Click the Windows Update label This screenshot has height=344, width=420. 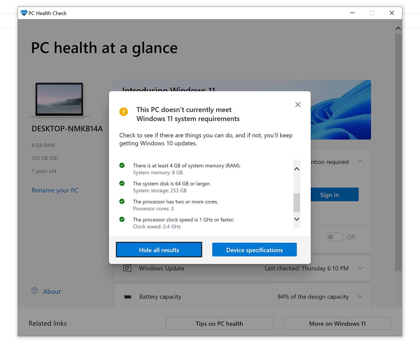pos(162,268)
